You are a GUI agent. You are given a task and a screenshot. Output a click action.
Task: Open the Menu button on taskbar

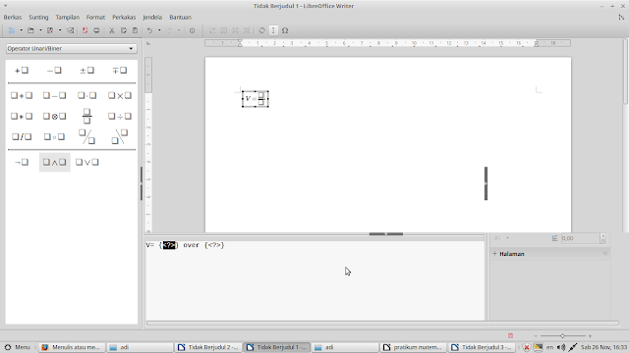pyautogui.click(x=18, y=347)
